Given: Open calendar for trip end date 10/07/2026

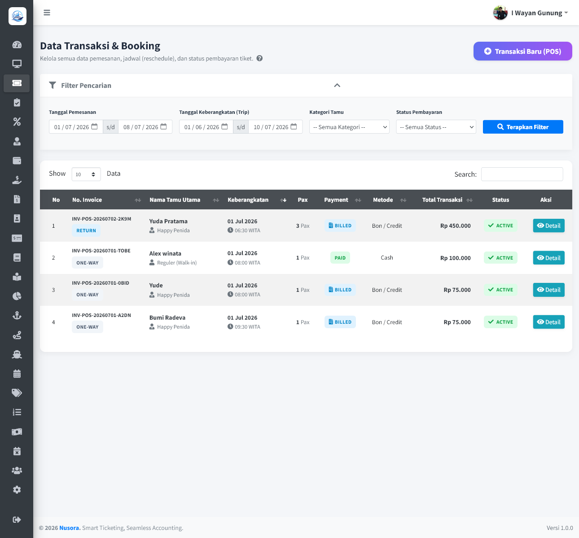Looking at the screenshot, I should pyautogui.click(x=294, y=126).
